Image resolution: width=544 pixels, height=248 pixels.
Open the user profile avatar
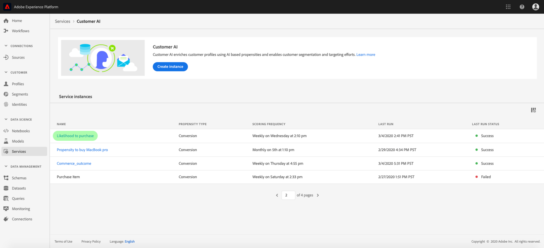[x=535, y=7]
